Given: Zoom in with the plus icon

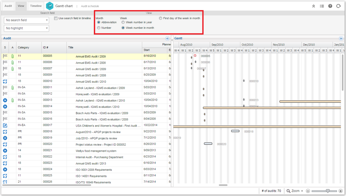Looking at the screenshot, I should pyautogui.click(x=341, y=191).
